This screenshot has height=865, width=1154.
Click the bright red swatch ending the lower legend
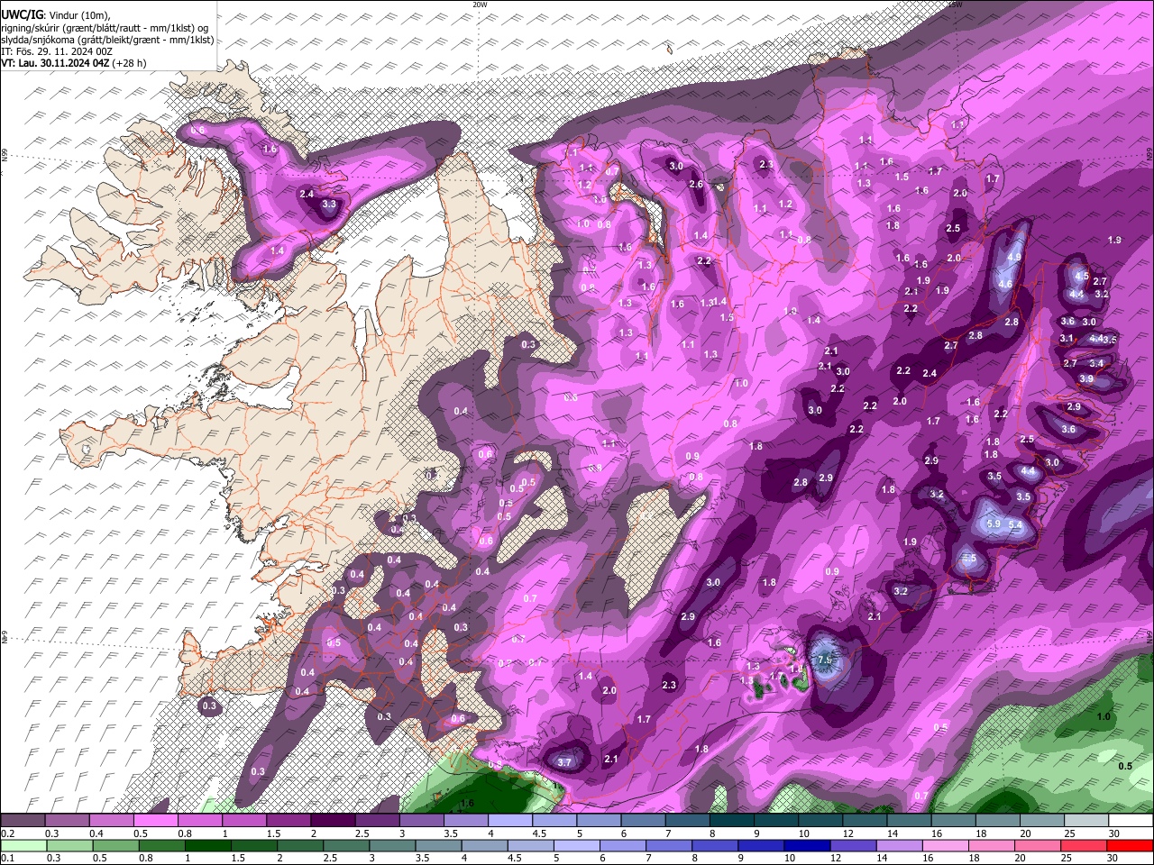tap(1130, 845)
